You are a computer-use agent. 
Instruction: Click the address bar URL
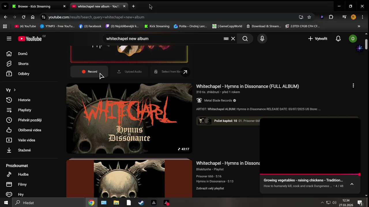[x=96, y=17]
